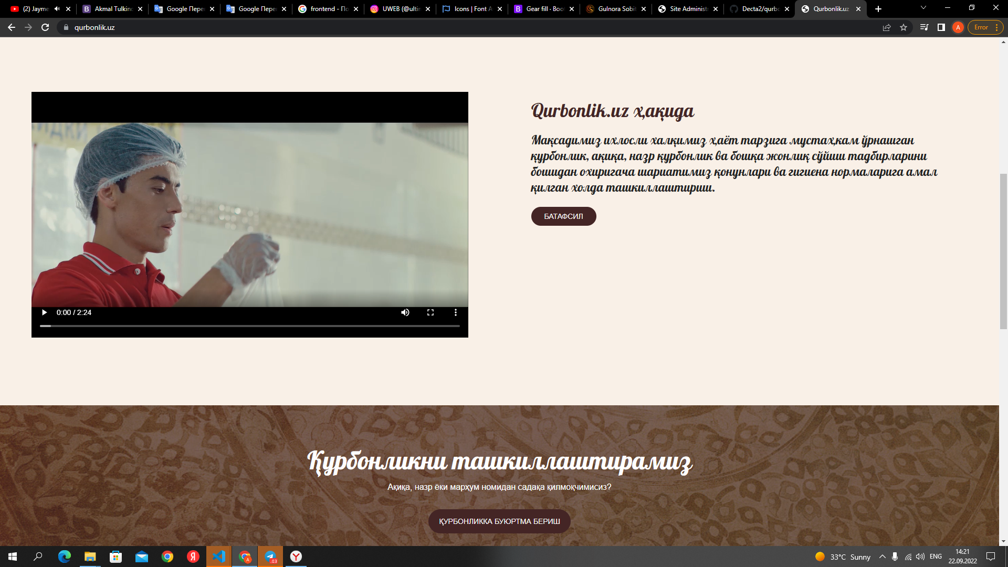Open the browser media control icon

925,27
